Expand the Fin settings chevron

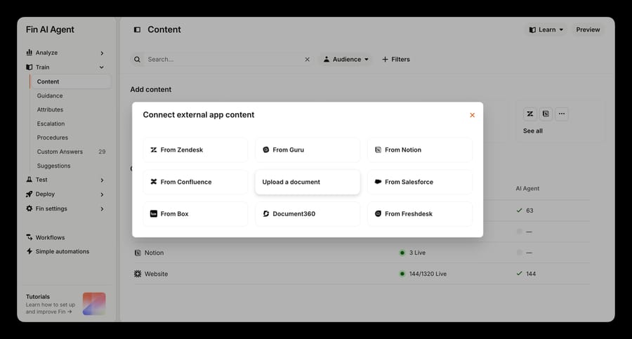[102, 208]
